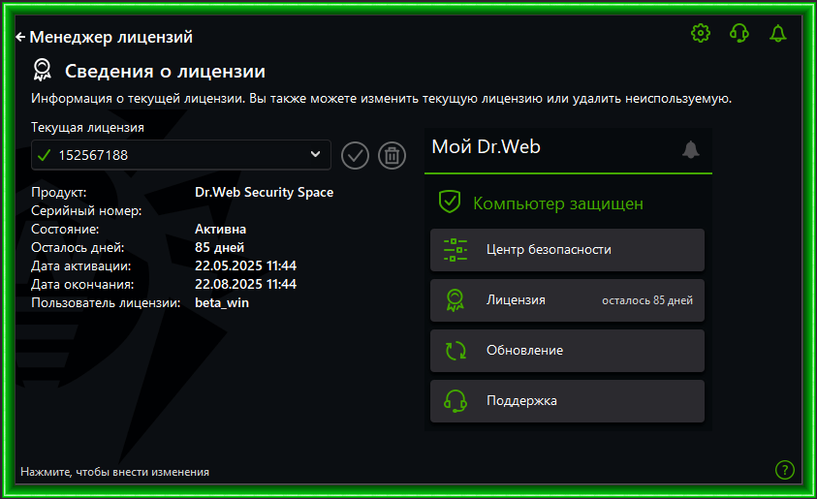This screenshot has height=499, width=817.
Task: Open Обновление
Action: [567, 351]
